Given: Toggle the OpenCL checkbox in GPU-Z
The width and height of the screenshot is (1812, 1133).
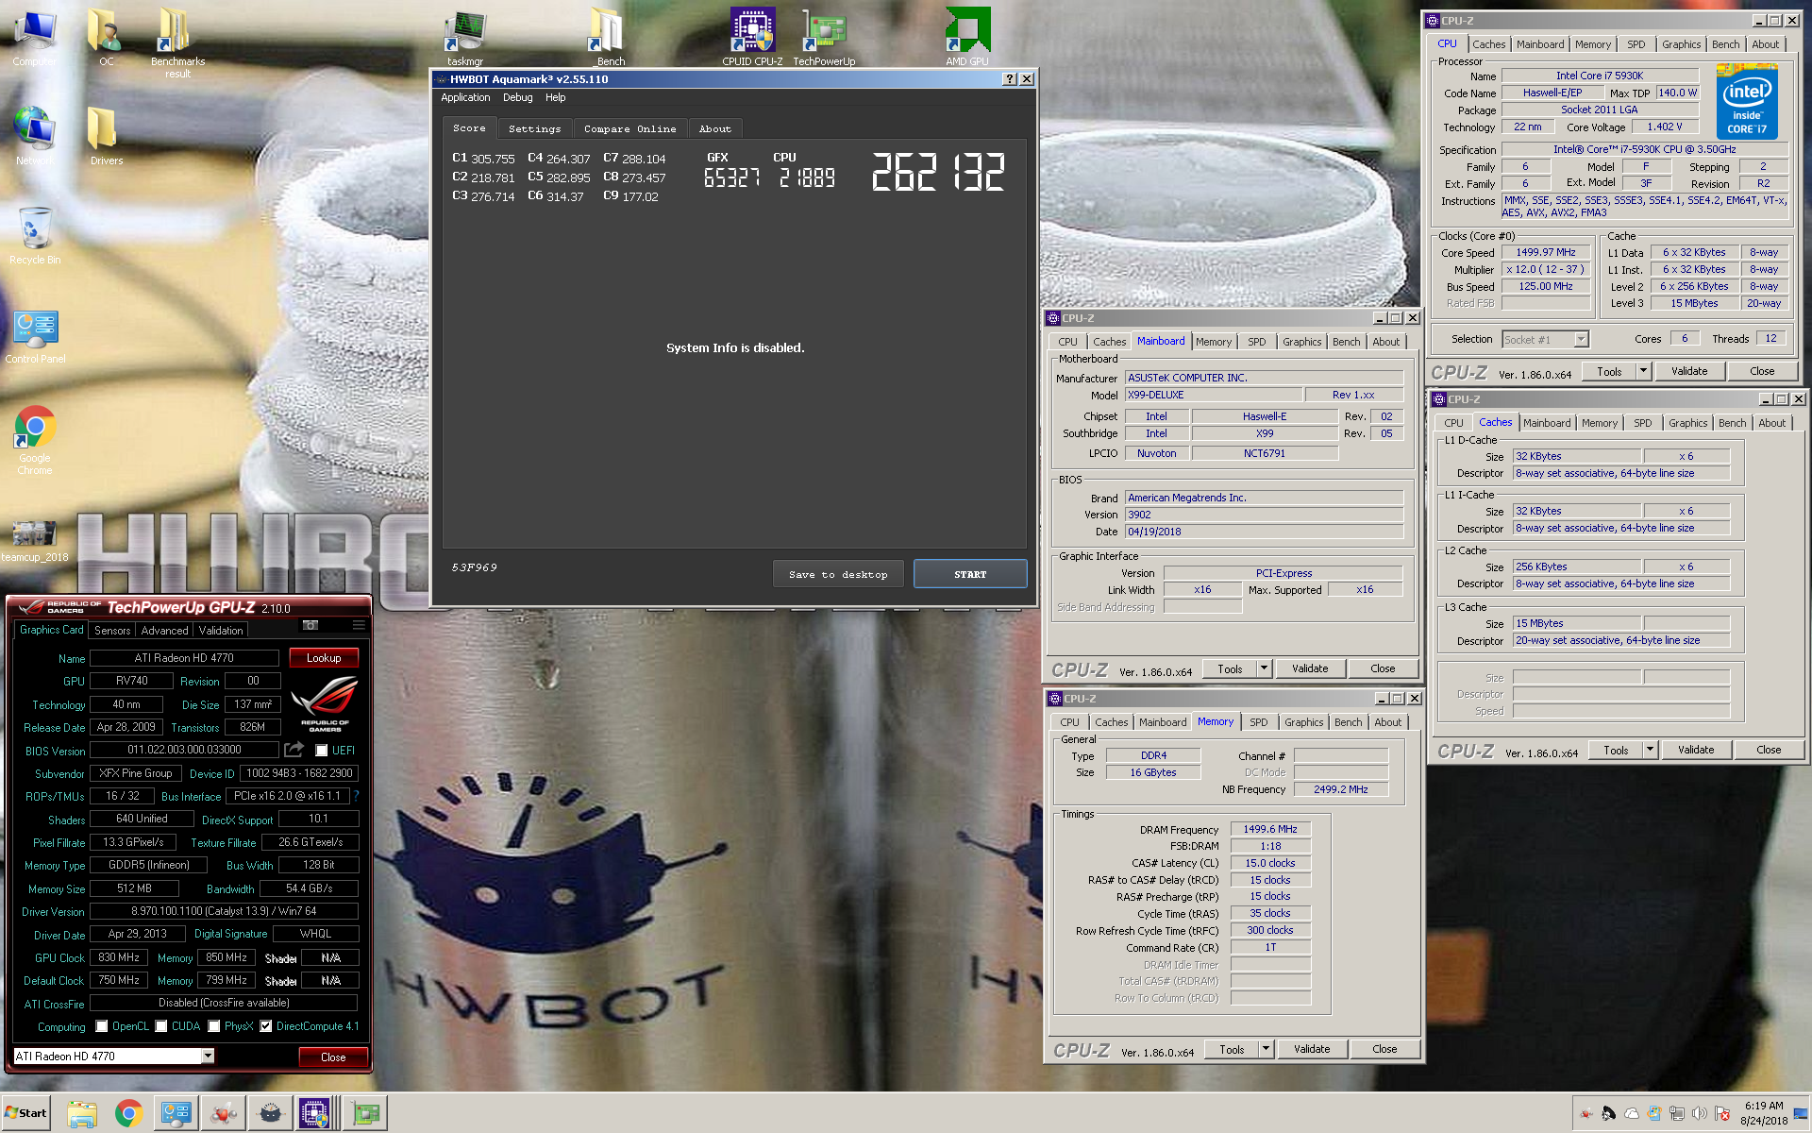Looking at the screenshot, I should pos(102,1026).
